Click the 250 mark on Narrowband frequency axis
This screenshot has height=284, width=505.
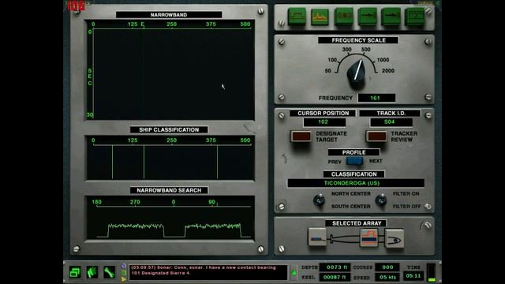tap(172, 24)
